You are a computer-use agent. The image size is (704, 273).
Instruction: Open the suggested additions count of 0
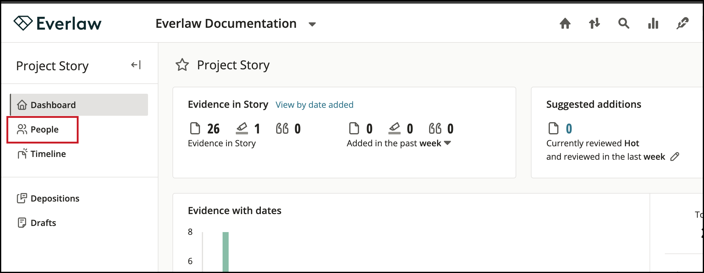click(569, 129)
